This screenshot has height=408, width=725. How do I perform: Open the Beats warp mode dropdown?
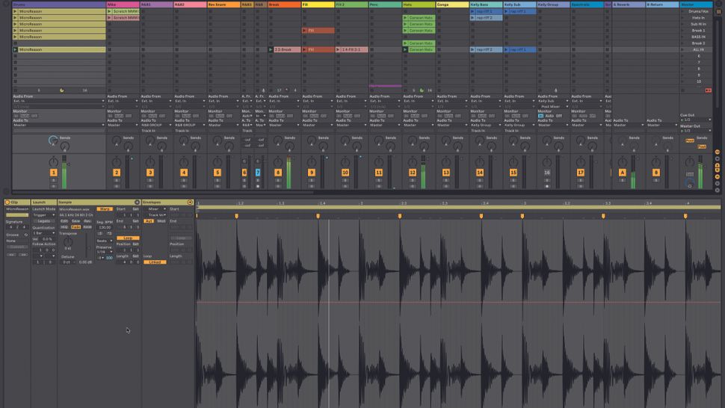click(105, 241)
